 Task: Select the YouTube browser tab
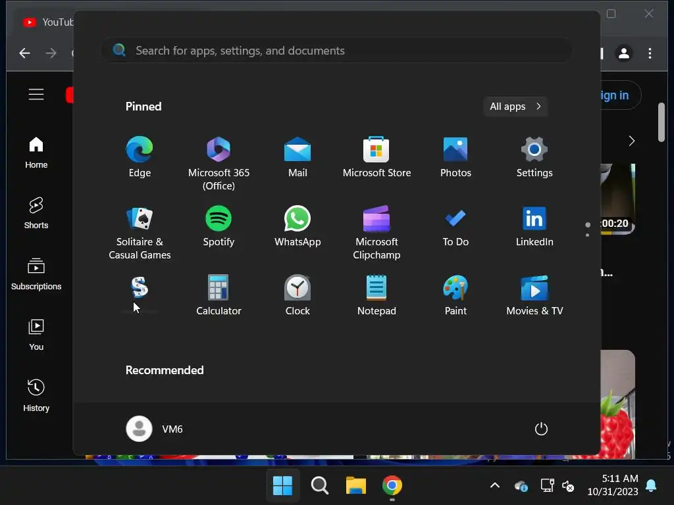click(47, 22)
